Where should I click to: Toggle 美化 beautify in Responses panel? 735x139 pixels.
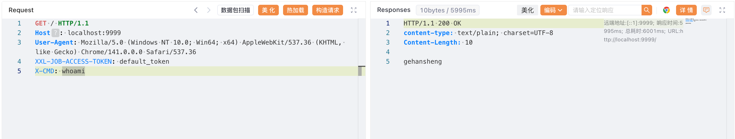pos(527,10)
